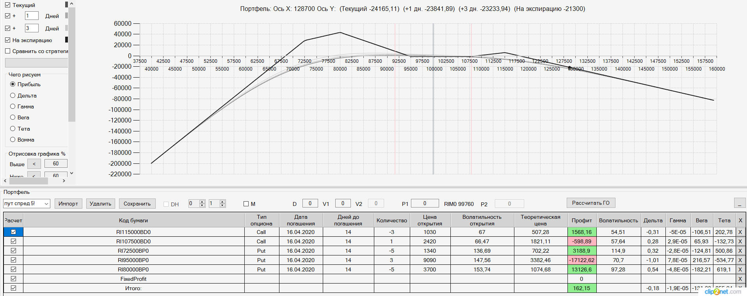This screenshot has width=747, height=296.
Task: Click the Импорт button
Action: [68, 204]
